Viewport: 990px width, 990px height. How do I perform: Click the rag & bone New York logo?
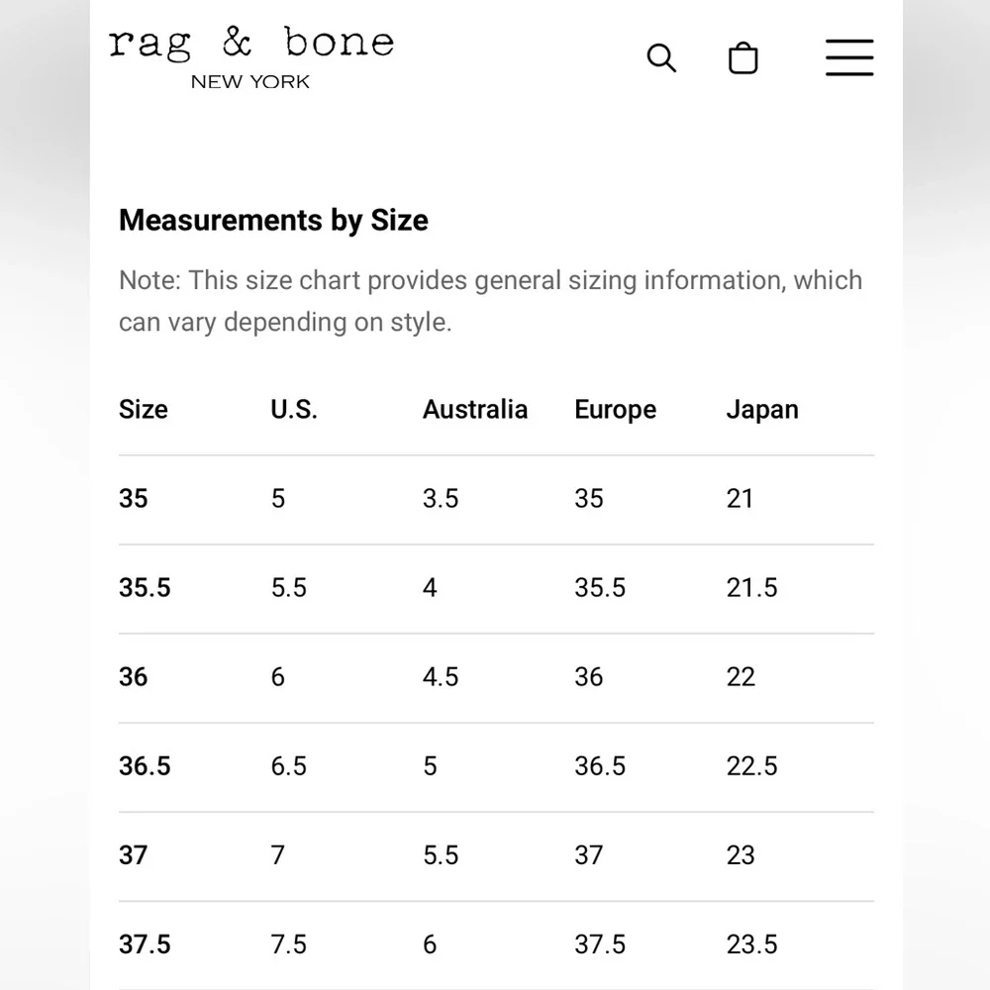pos(251,57)
